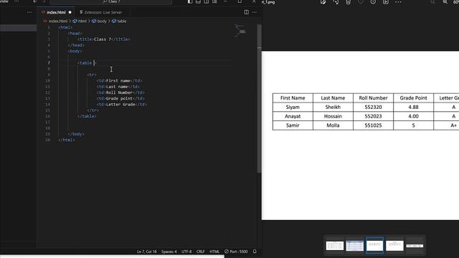Select first thumbnail in Photos filmstrip
Image resolution: width=459 pixels, height=258 pixels.
(x=335, y=245)
